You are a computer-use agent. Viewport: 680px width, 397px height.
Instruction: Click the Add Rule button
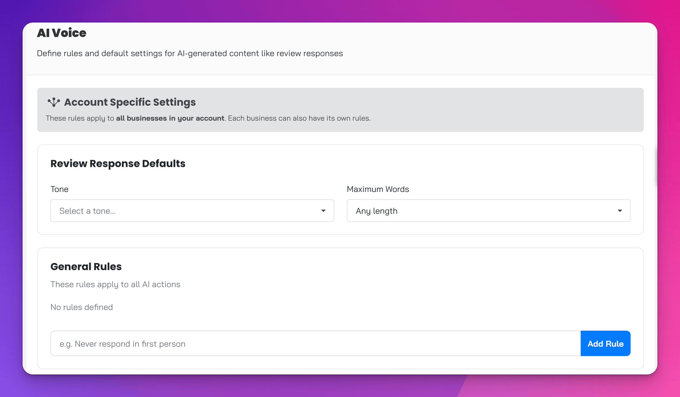pos(605,344)
